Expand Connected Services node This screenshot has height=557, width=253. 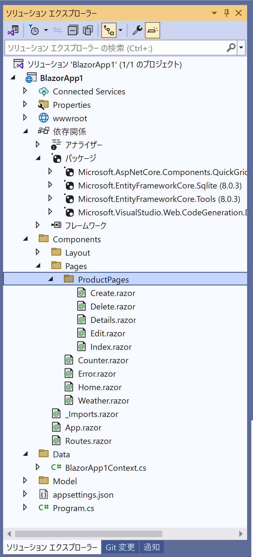[25, 91]
